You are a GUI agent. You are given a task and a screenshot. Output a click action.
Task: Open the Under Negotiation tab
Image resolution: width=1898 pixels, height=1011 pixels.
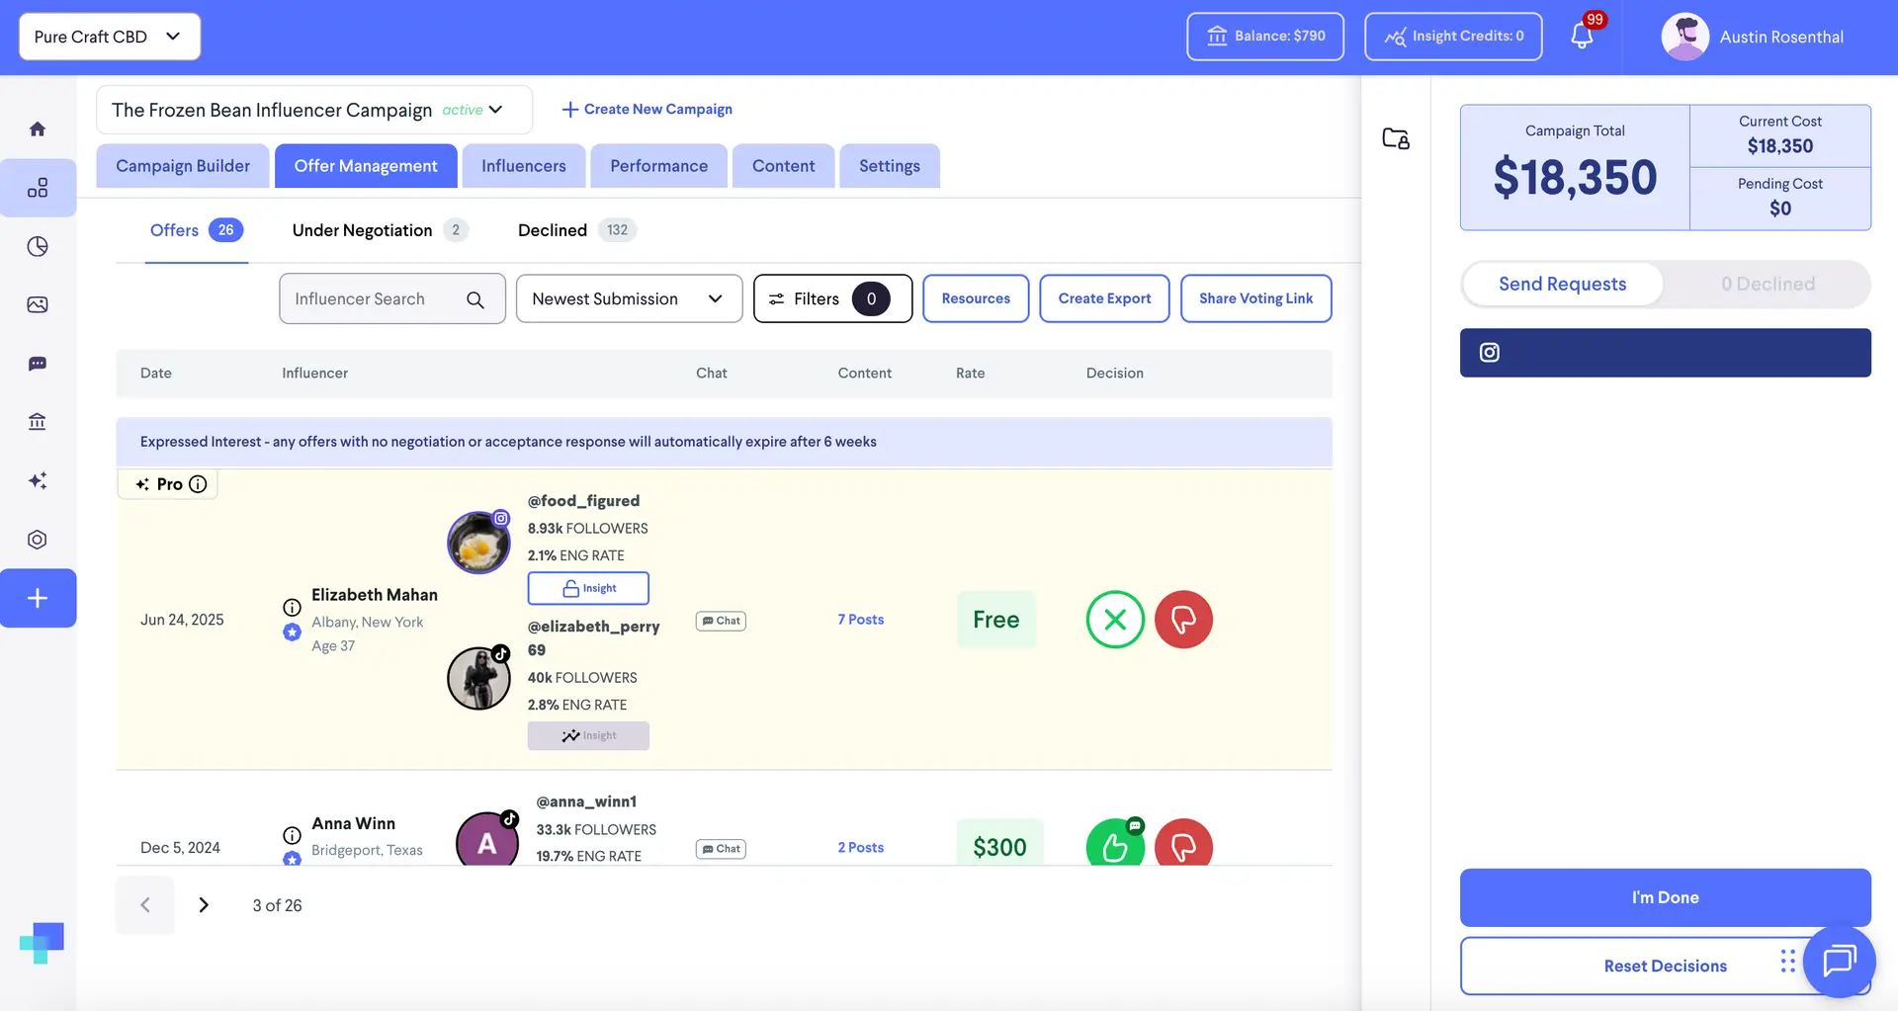(x=361, y=230)
